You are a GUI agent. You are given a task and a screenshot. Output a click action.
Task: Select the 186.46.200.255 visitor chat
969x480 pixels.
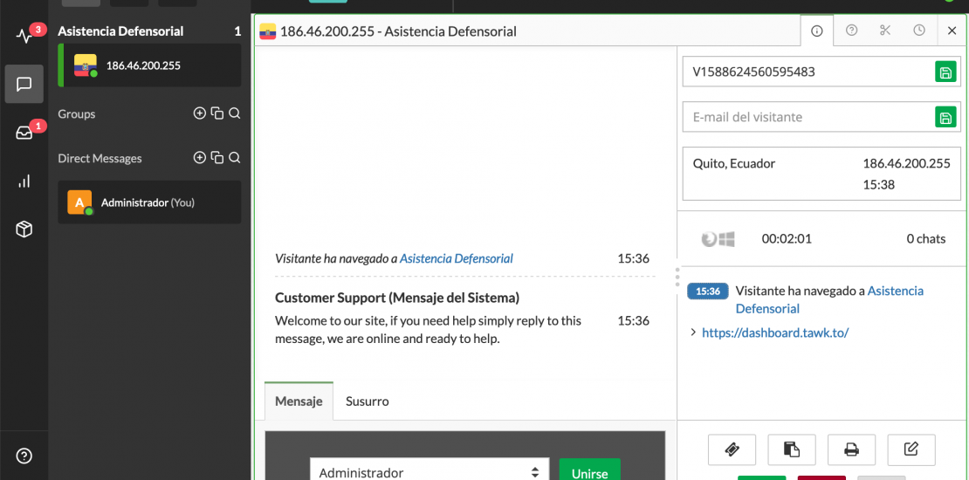[149, 65]
